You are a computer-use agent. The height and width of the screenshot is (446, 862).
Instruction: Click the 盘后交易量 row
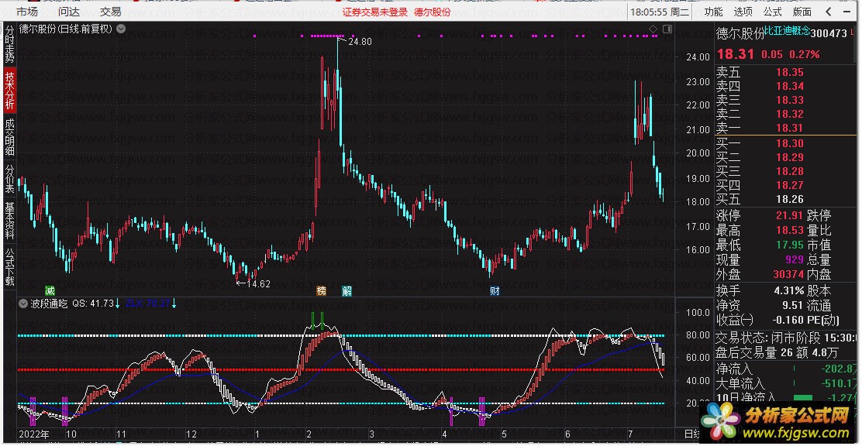point(788,352)
